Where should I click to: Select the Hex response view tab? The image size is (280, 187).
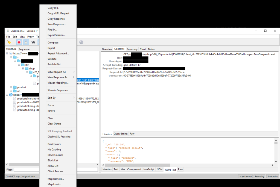click(123, 170)
